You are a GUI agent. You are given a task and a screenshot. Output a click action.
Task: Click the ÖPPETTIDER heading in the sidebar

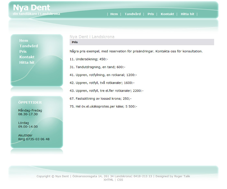(x=30, y=103)
